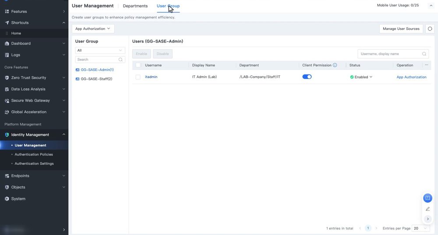The image size is (438, 235).
Task: Click the refresh icon beside Manage User Sources
Action: click(x=430, y=29)
